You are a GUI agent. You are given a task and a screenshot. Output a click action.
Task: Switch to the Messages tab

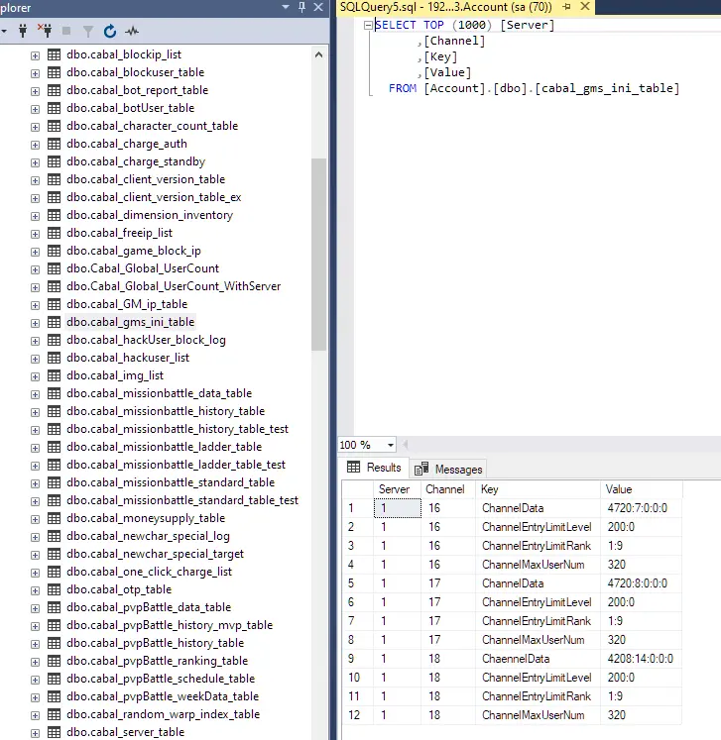pyautogui.click(x=449, y=470)
